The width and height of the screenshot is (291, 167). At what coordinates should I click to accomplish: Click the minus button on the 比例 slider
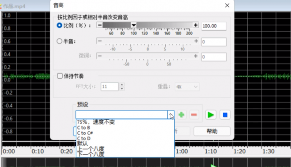pyautogui.click(x=100, y=25)
